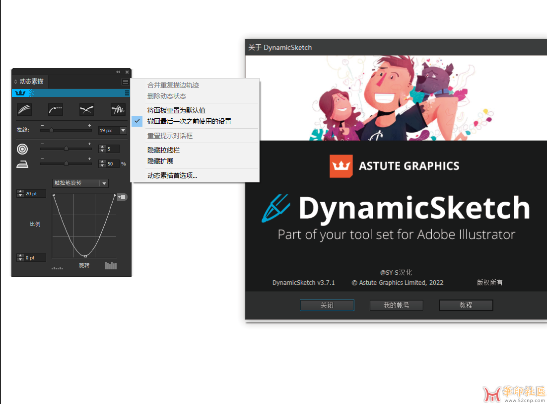This screenshot has height=404, width=547.
Task: Click the 拉线 slider handle
Action: (x=51, y=130)
